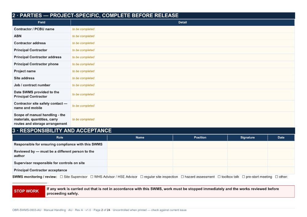The height and width of the screenshot is (217, 307).
Task: Click the Scope of manual handling detail field
Action: pos(182,119)
